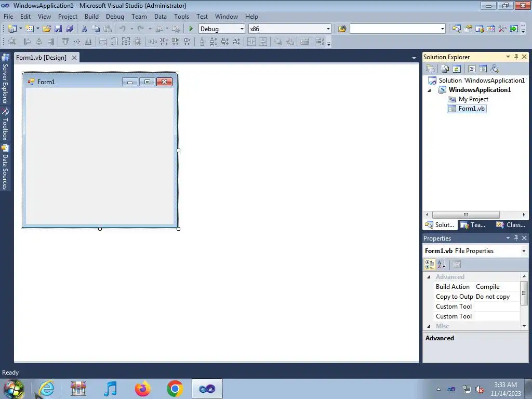This screenshot has height=399, width=532.
Task: Click View Class Diagram icon in Solution Explorer
Action: click(495, 69)
